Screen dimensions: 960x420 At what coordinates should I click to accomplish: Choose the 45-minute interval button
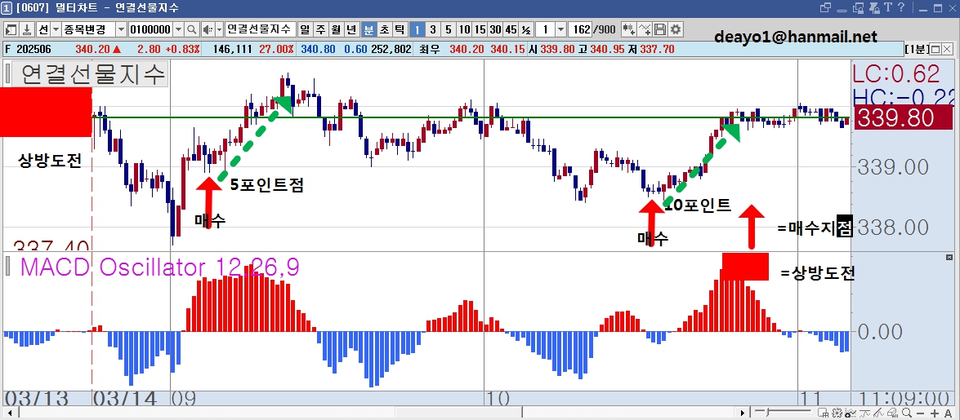pyautogui.click(x=511, y=29)
